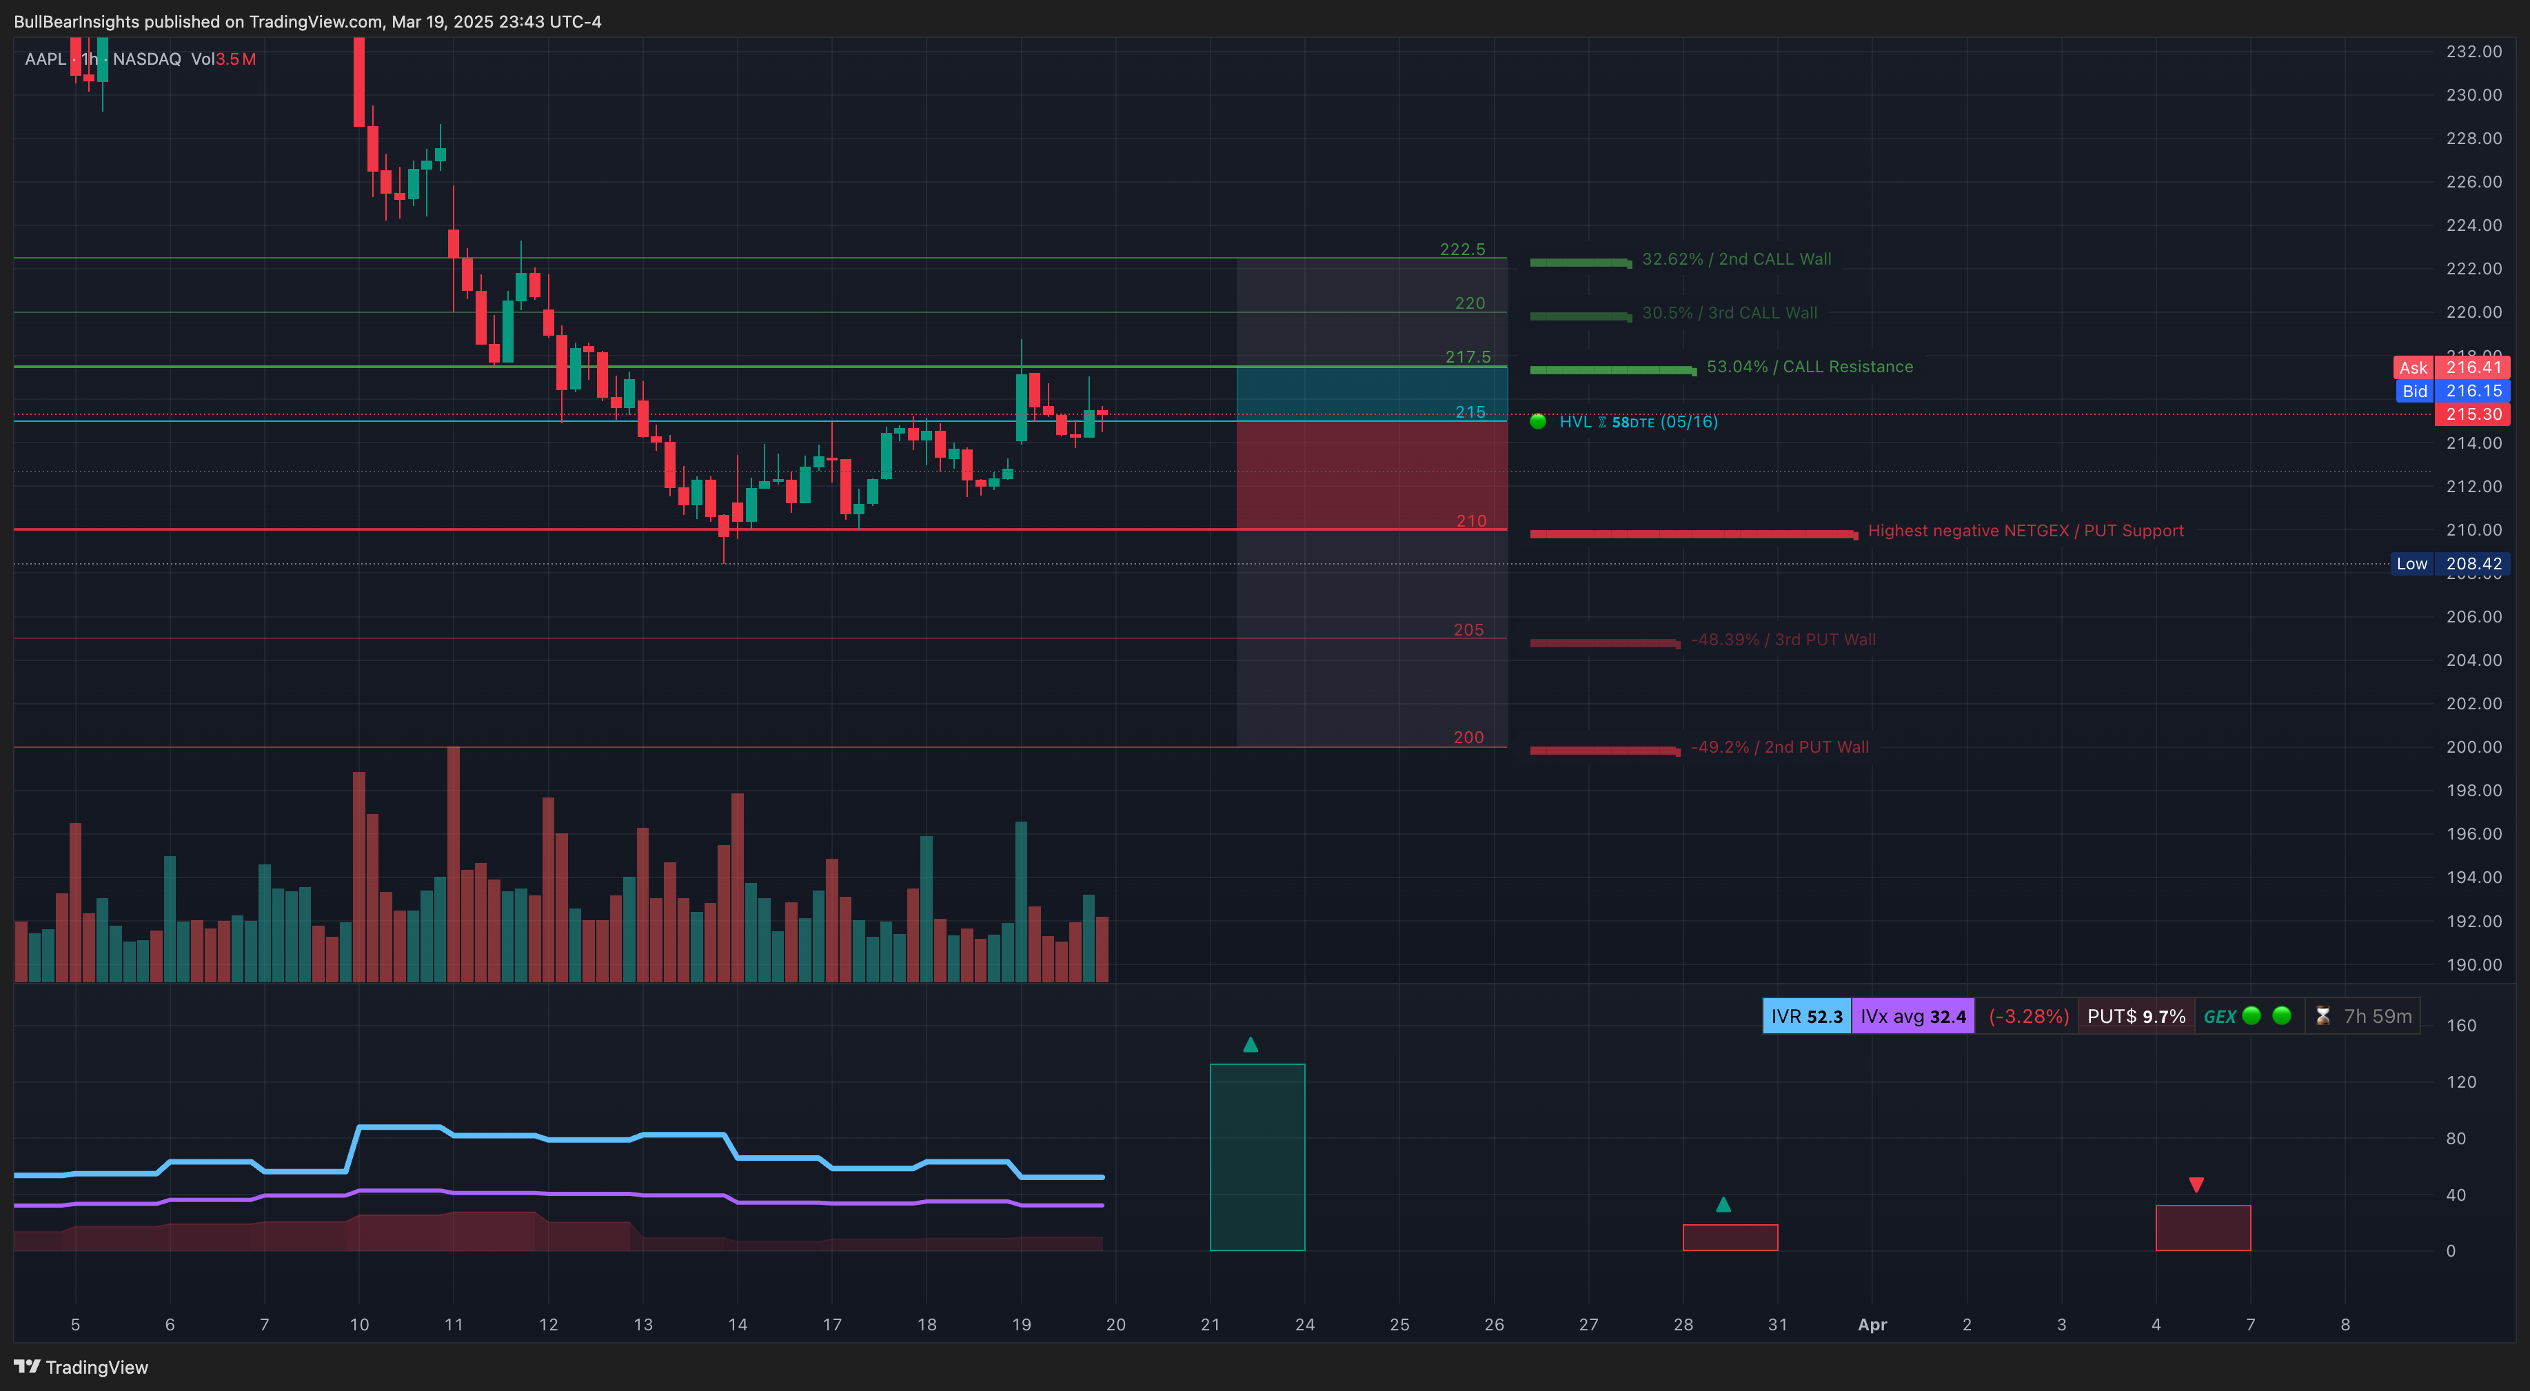Click Highest negative NETGEX / PUT Support label

pyautogui.click(x=2025, y=531)
